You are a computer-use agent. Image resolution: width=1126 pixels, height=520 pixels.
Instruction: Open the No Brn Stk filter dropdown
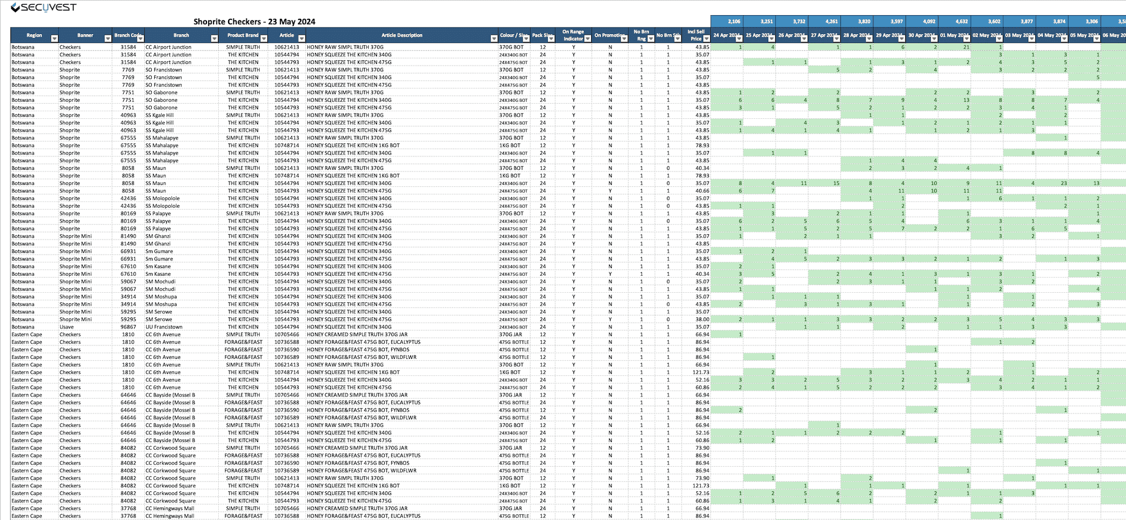click(677, 39)
